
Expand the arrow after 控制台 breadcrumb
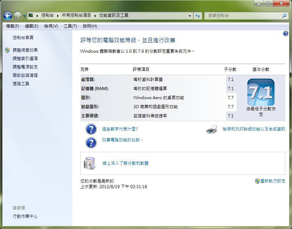click(58, 16)
